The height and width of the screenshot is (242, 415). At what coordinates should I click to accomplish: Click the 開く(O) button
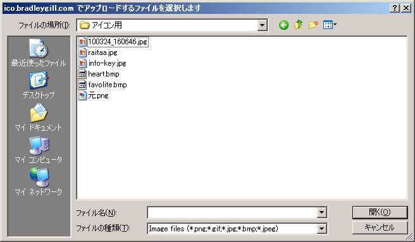[x=380, y=212]
